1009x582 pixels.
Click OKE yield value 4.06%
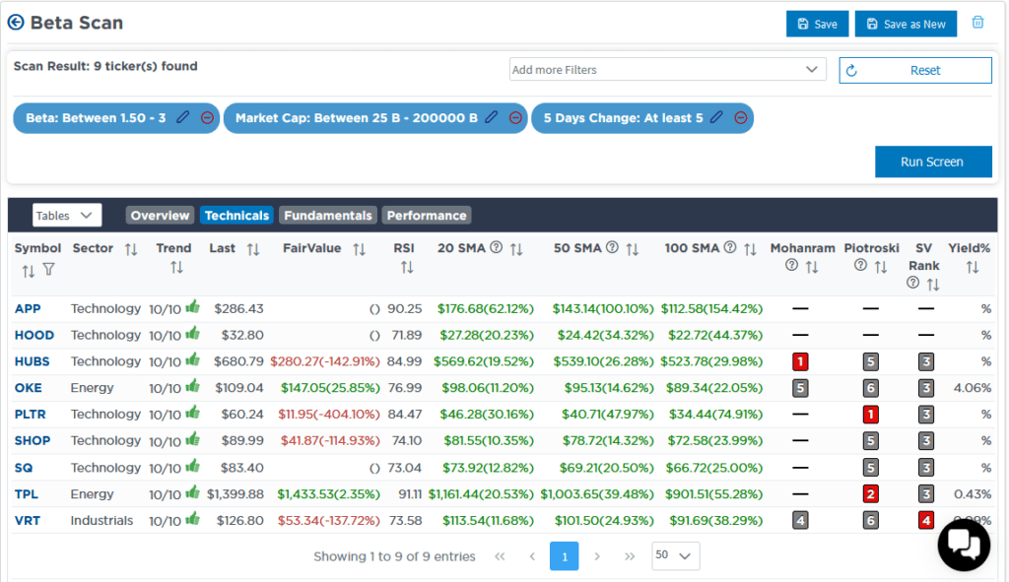pos(973,388)
